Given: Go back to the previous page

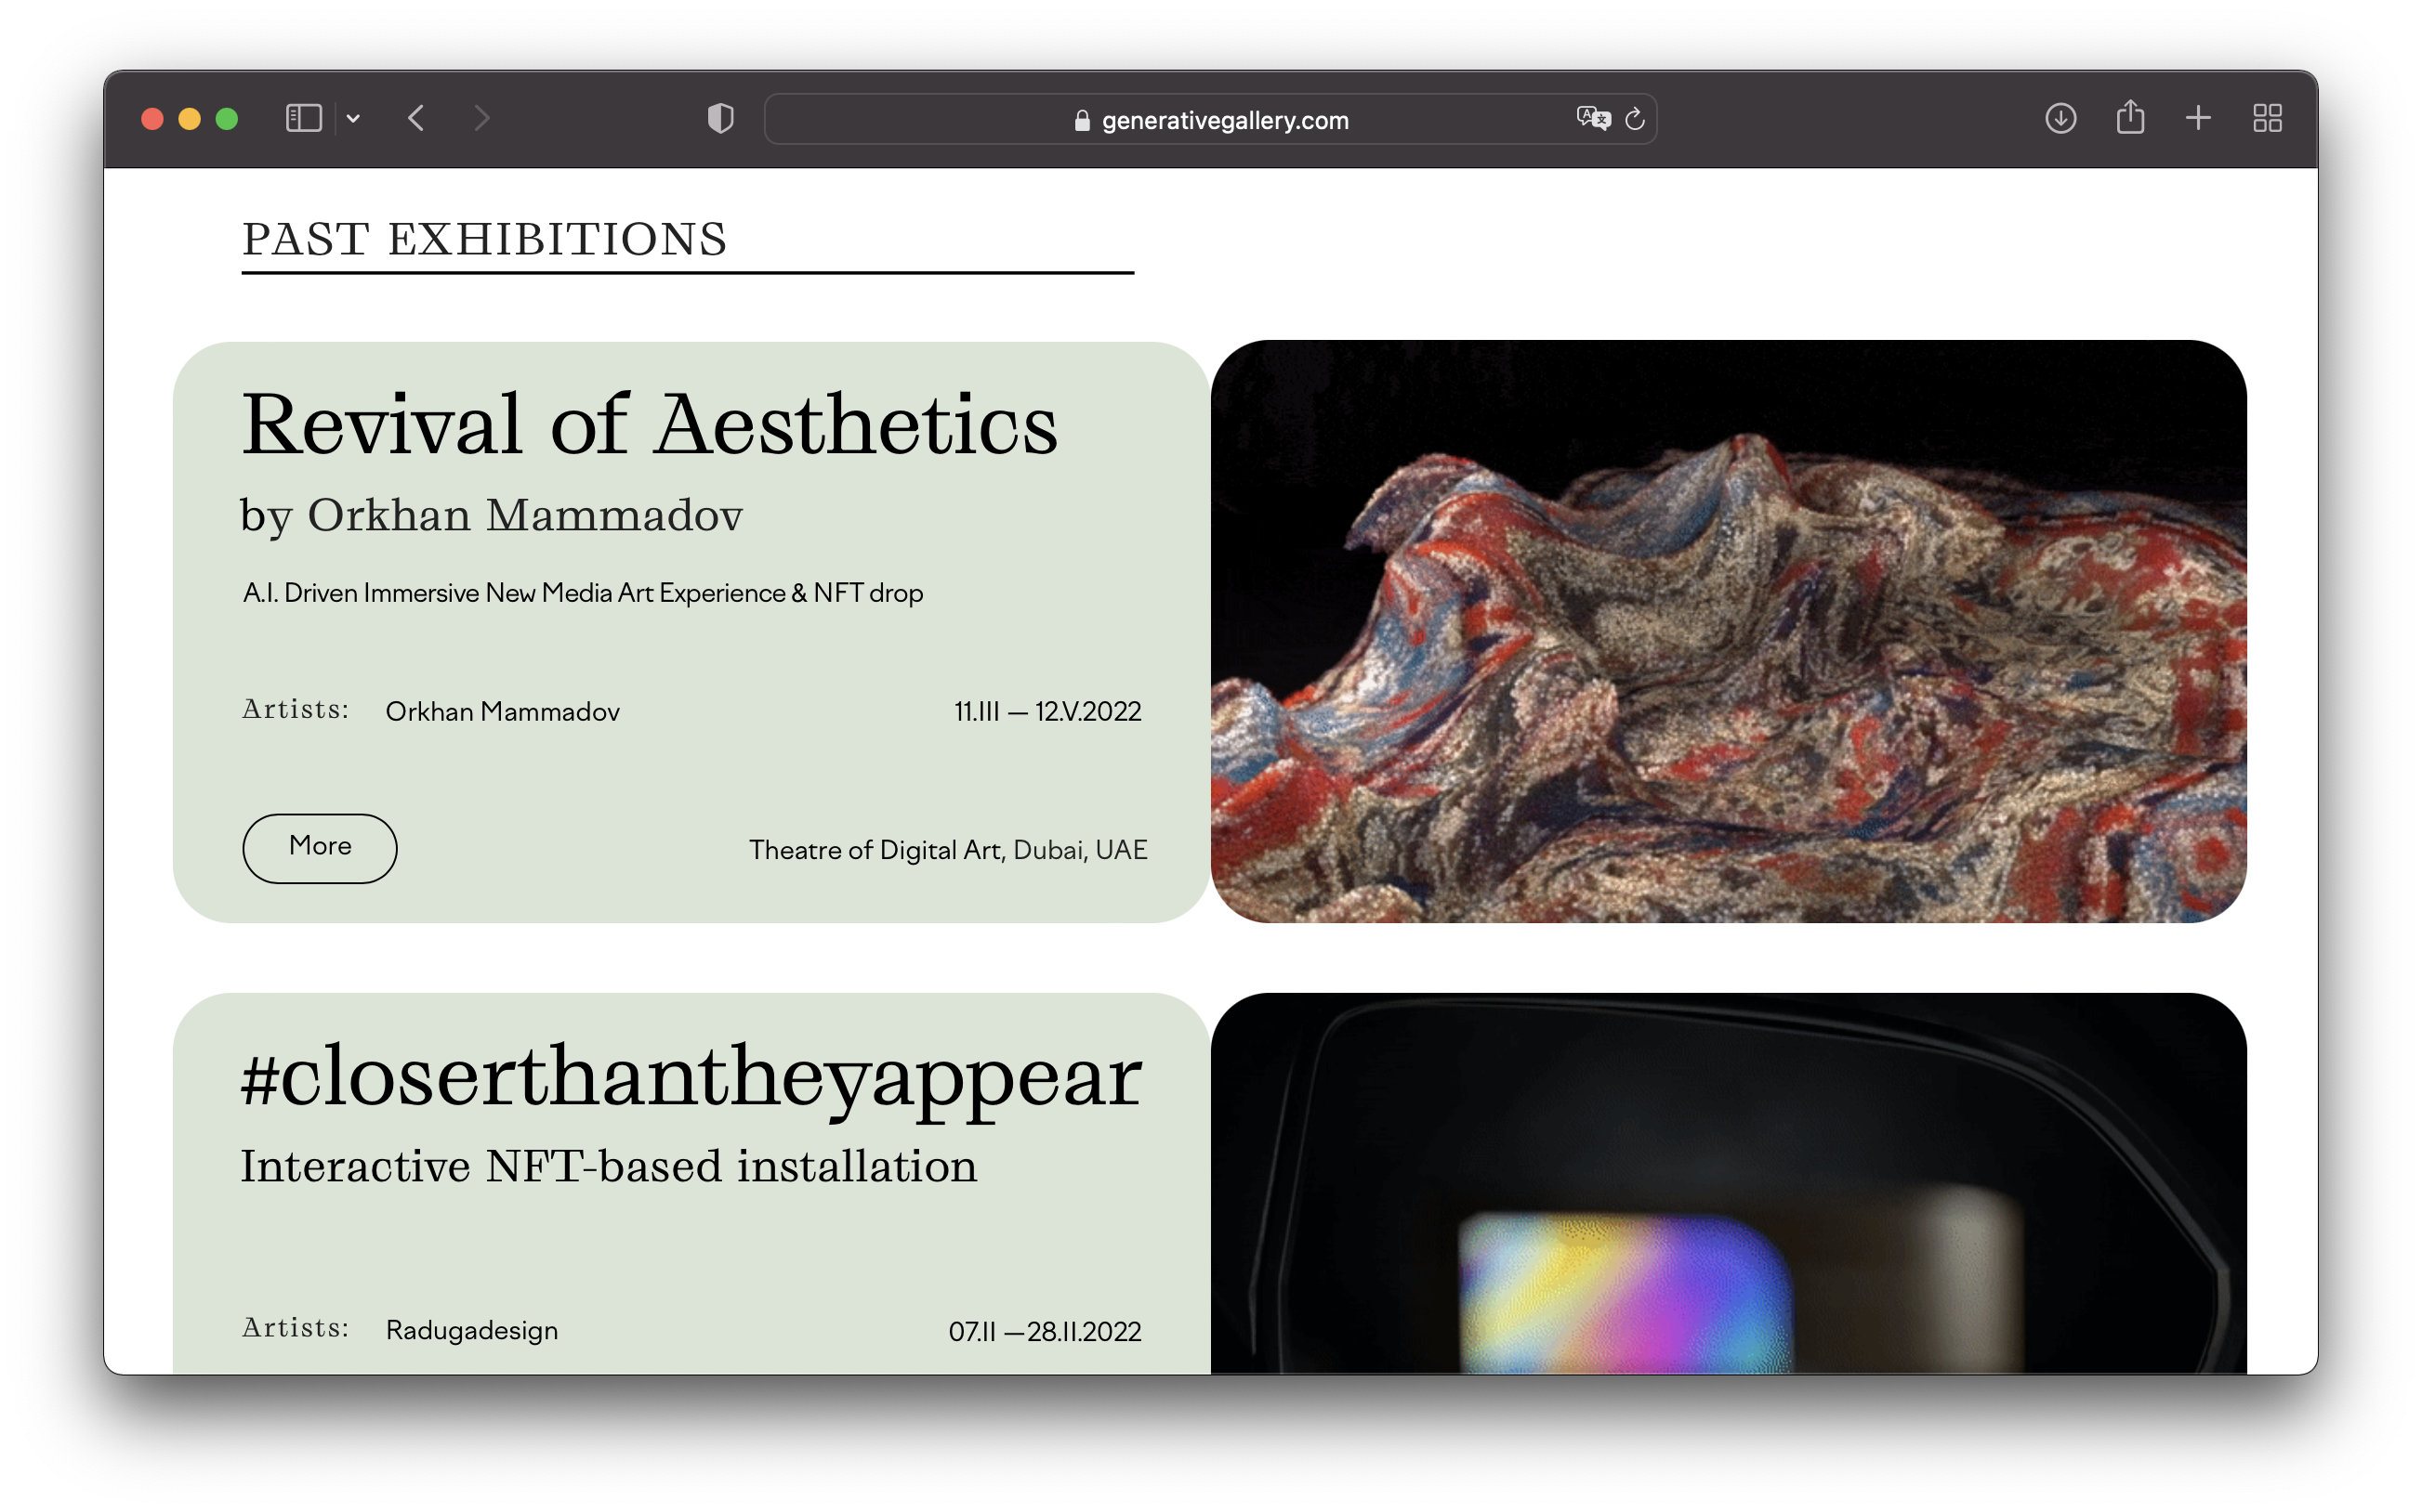Looking at the screenshot, I should (417, 118).
